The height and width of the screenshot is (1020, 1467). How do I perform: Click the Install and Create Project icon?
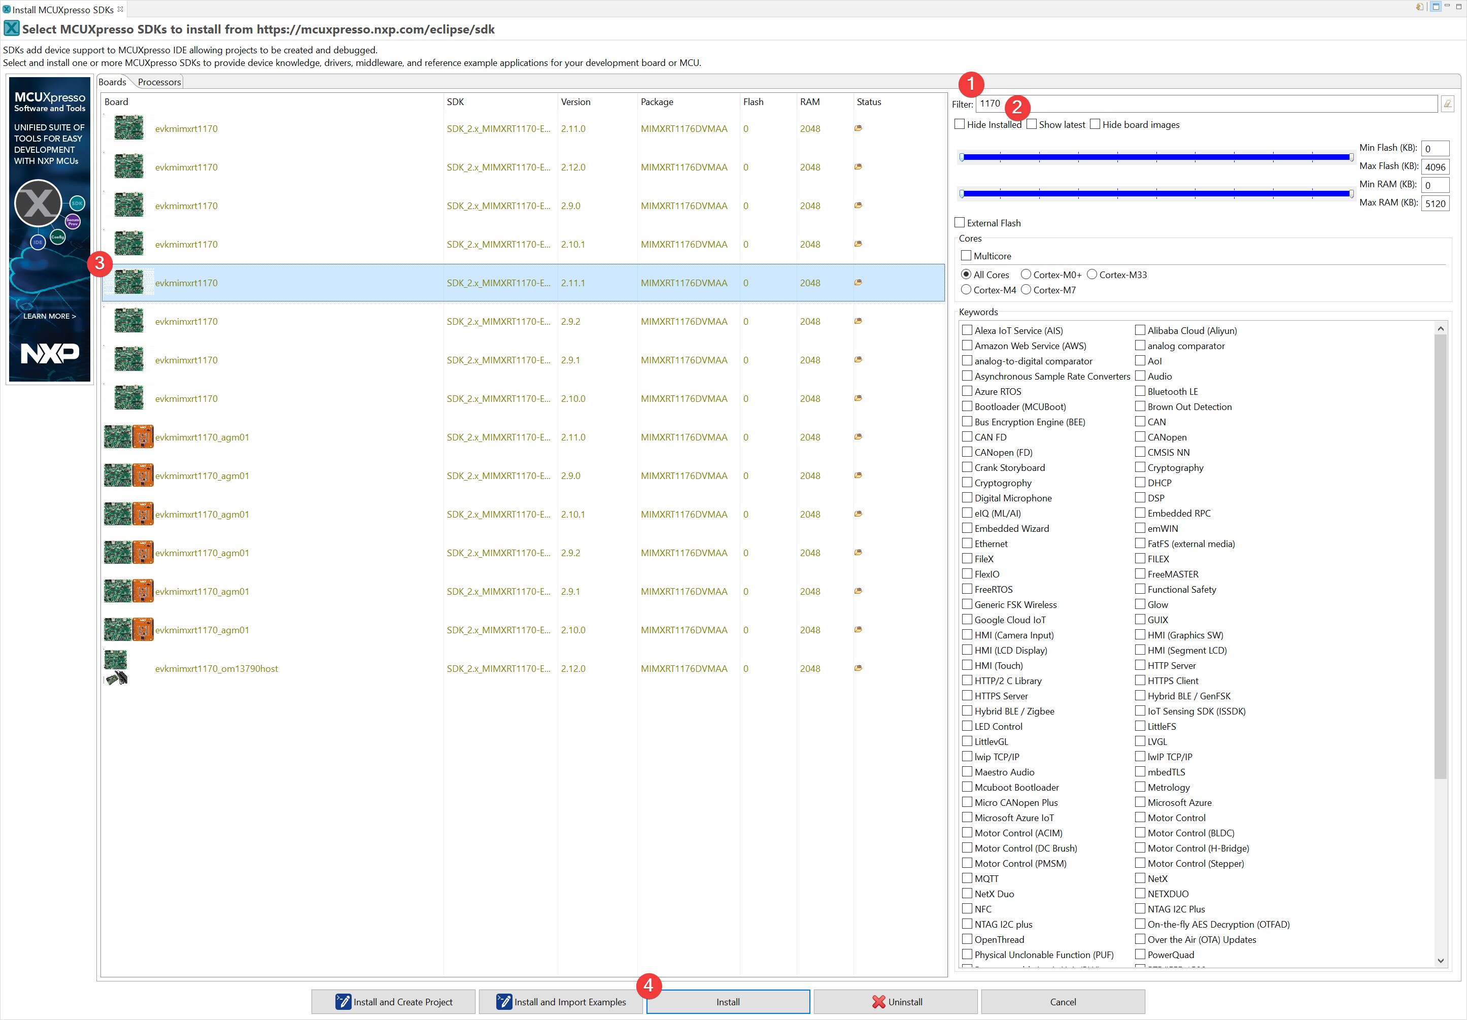pyautogui.click(x=343, y=1001)
